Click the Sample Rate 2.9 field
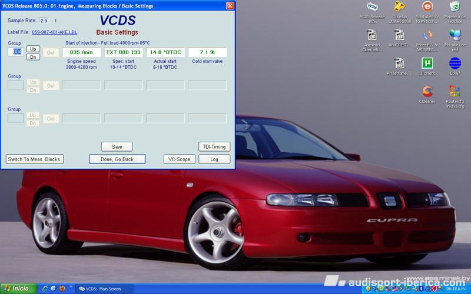The height and width of the screenshot is (294, 471). tap(44, 21)
